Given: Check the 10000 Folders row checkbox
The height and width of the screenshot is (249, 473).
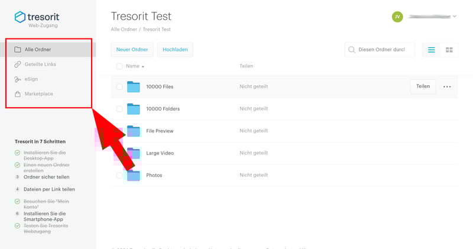Looking at the screenshot, I should tap(119, 109).
